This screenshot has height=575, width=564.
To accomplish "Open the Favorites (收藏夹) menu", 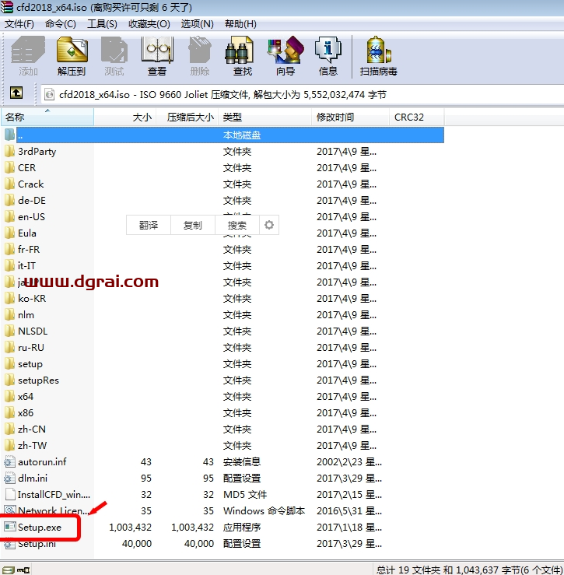I will 149,24.
